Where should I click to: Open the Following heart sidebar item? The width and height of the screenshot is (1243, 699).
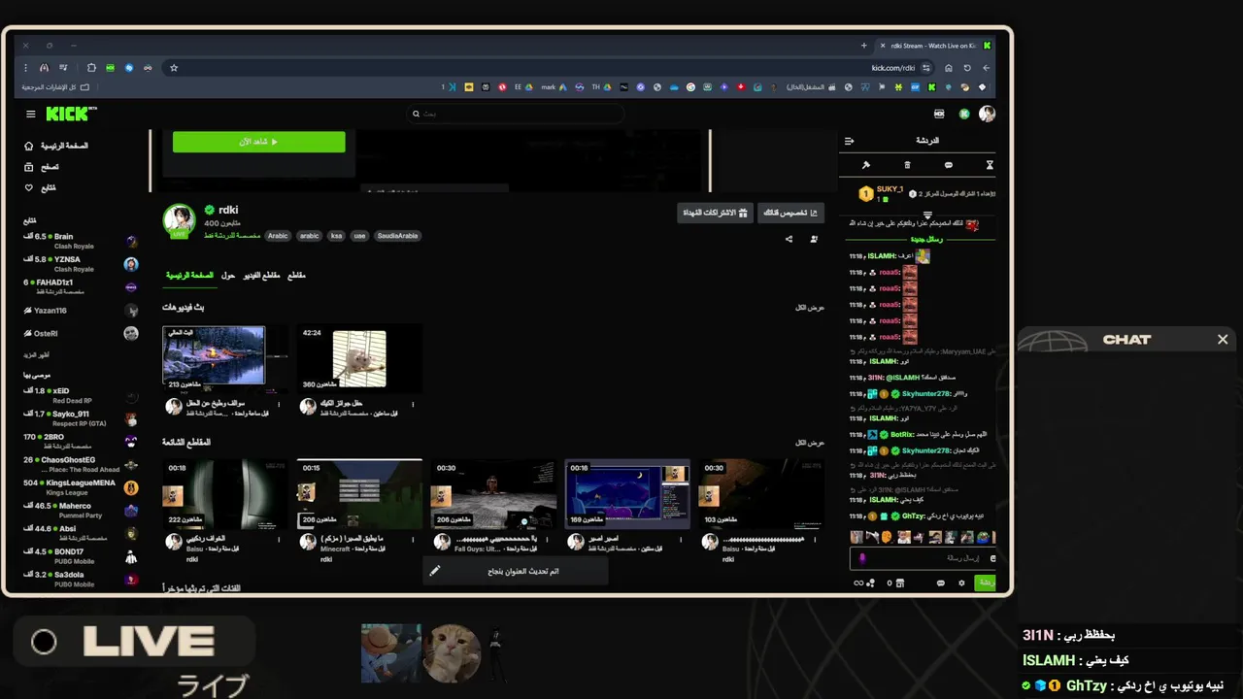coord(41,187)
